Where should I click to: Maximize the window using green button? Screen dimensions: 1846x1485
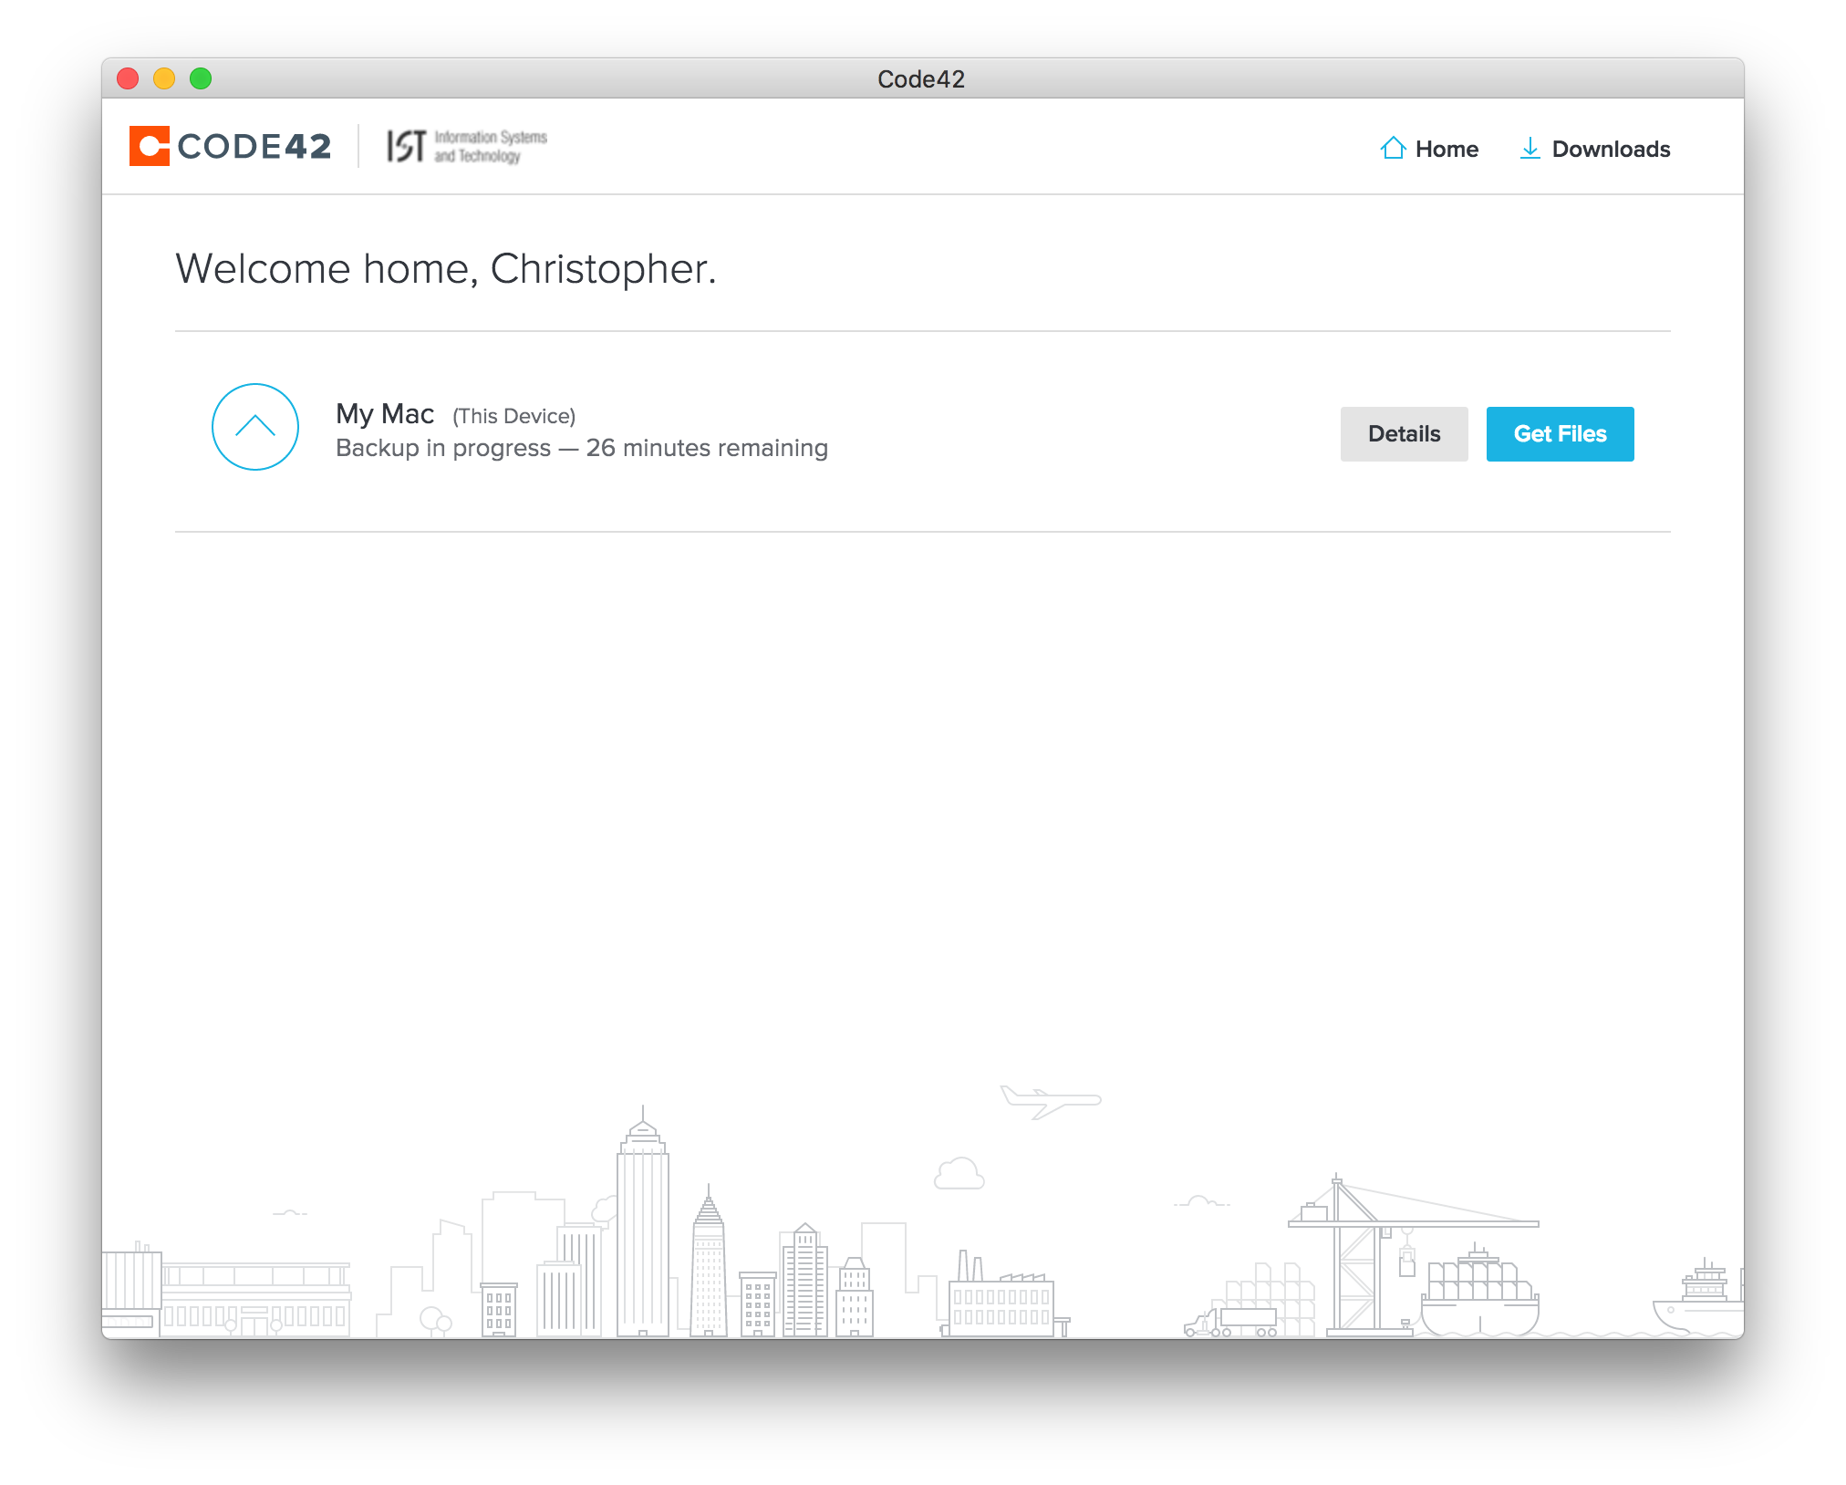tap(201, 79)
